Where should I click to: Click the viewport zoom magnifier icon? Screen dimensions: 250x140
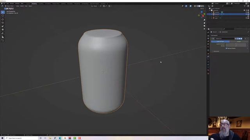click(204, 20)
